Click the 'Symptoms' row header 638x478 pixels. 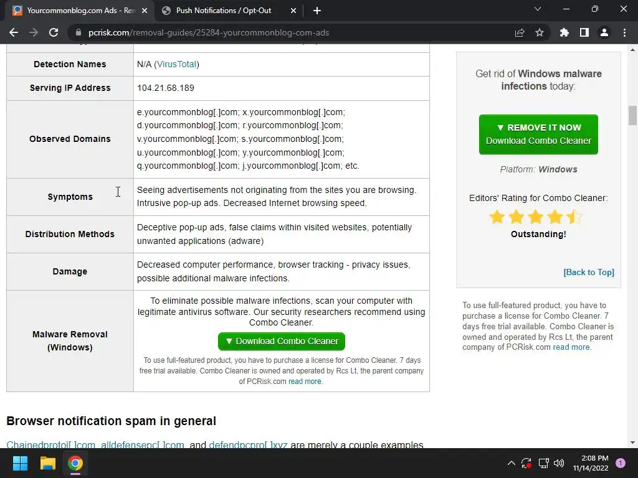[x=70, y=197]
